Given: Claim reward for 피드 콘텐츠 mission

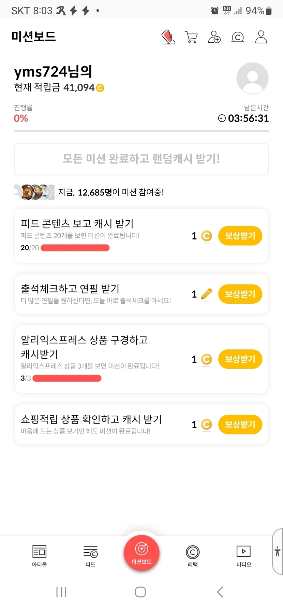Looking at the screenshot, I should click(x=240, y=236).
